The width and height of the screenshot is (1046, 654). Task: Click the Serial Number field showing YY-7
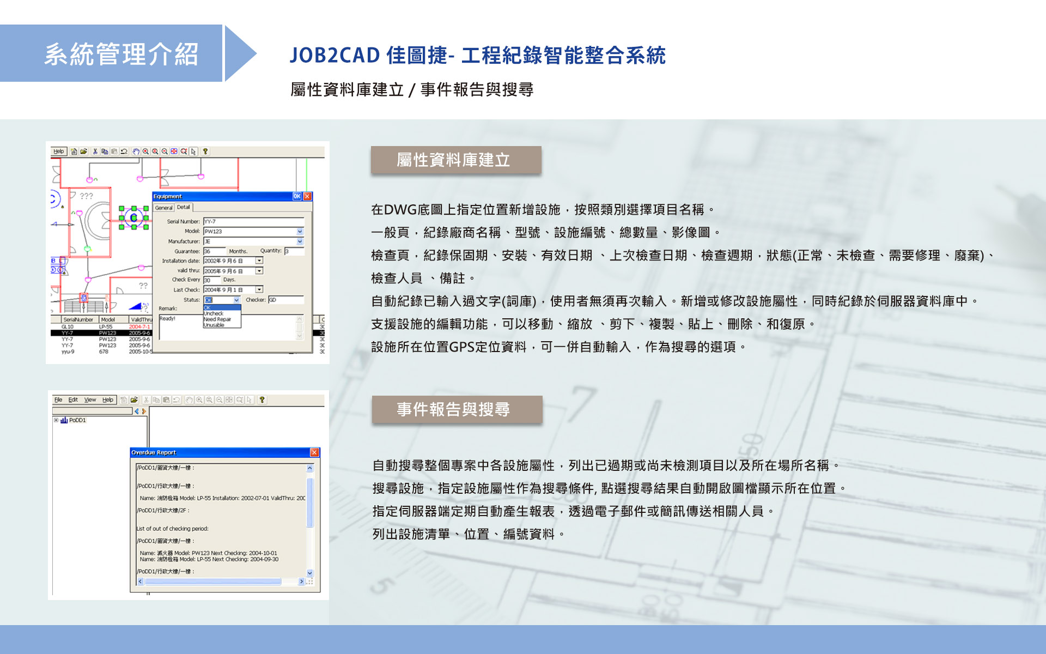point(253,221)
